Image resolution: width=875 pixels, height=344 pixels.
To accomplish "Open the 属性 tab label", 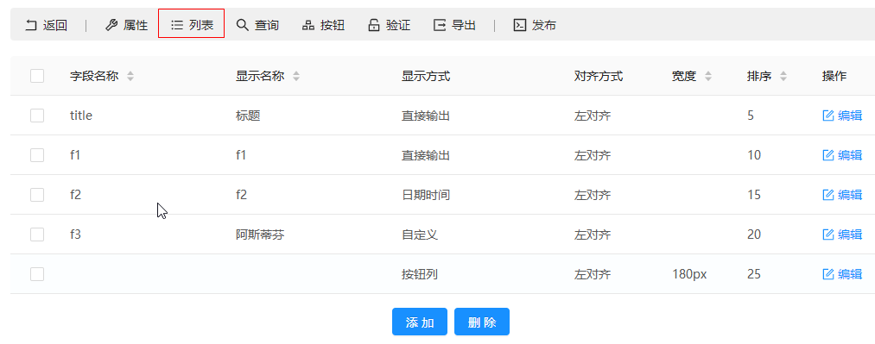I will pyautogui.click(x=136, y=25).
